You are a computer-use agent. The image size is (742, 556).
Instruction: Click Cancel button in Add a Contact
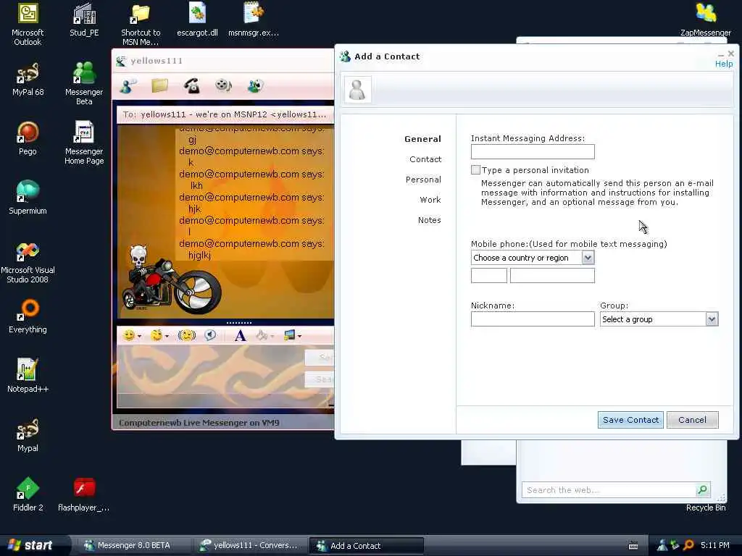pos(692,420)
